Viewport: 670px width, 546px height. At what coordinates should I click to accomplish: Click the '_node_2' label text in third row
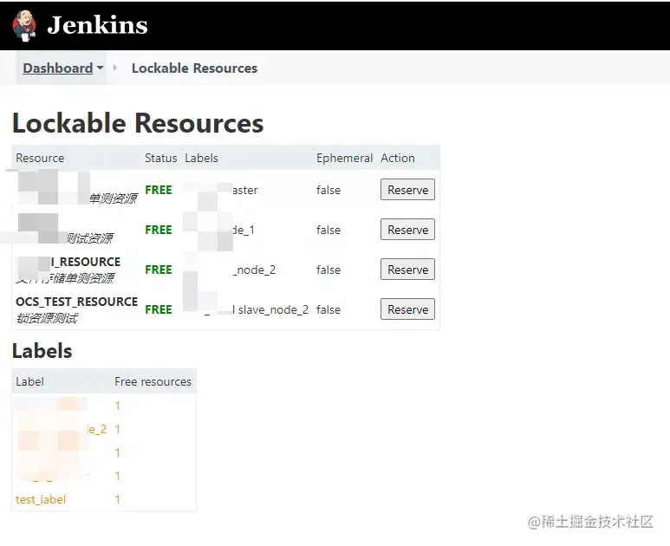(254, 270)
